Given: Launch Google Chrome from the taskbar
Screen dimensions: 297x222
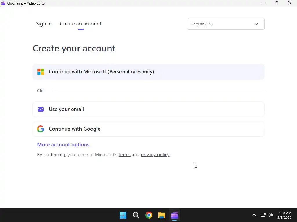Looking at the screenshot, I should tap(149, 215).
